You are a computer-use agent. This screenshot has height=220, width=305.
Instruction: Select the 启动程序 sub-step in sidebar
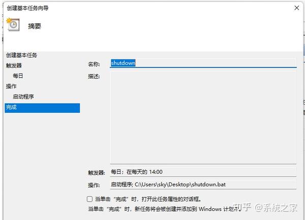23,97
